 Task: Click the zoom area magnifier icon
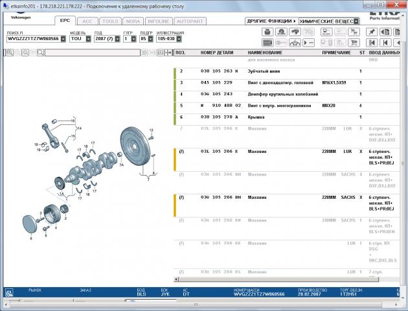[25, 52]
